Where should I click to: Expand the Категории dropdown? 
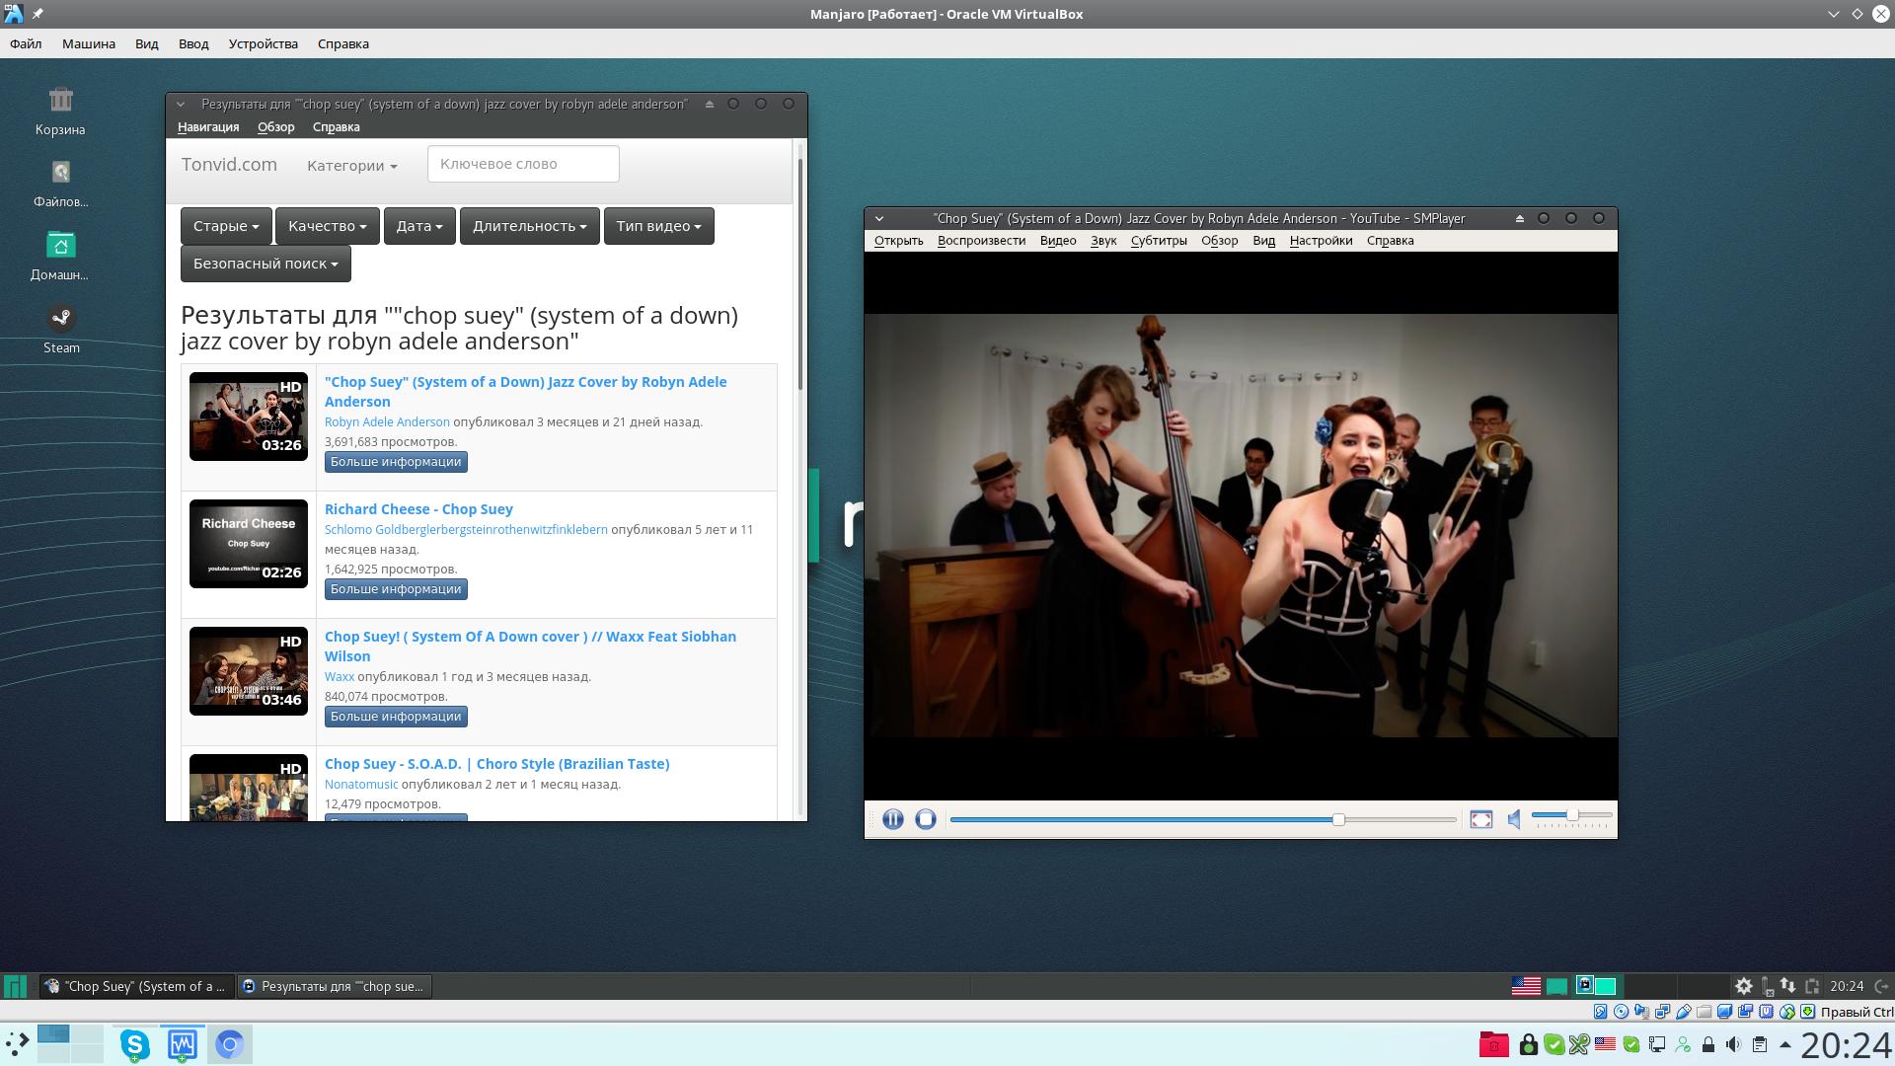pyautogui.click(x=352, y=166)
